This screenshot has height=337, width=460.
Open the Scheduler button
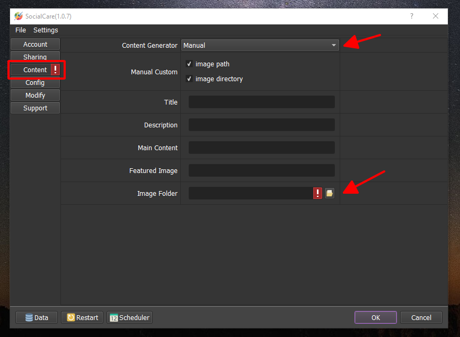pos(129,317)
